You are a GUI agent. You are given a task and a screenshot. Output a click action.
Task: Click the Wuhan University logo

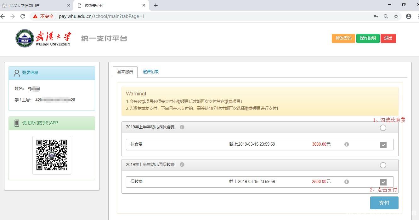[43, 38]
